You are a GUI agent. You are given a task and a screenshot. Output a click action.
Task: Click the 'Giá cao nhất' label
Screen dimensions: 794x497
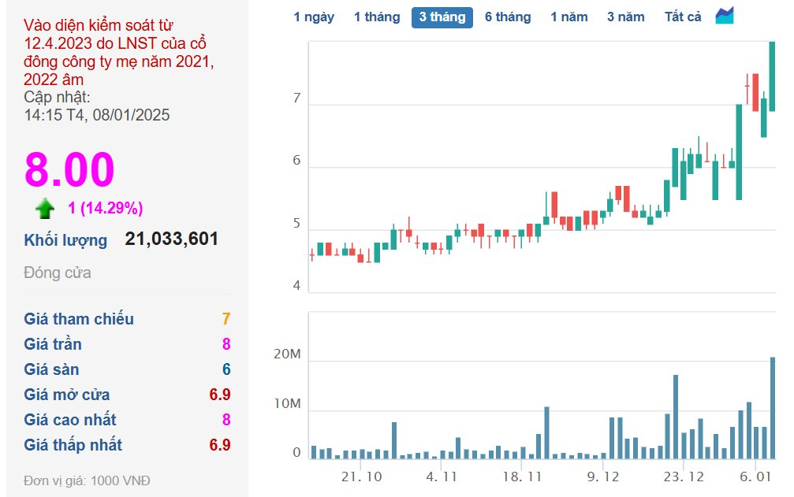70,420
